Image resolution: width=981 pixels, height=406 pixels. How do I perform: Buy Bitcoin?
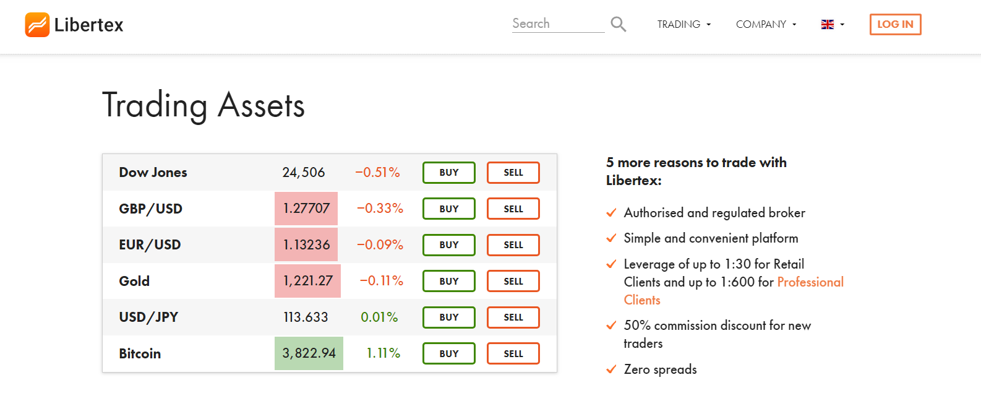tap(449, 353)
